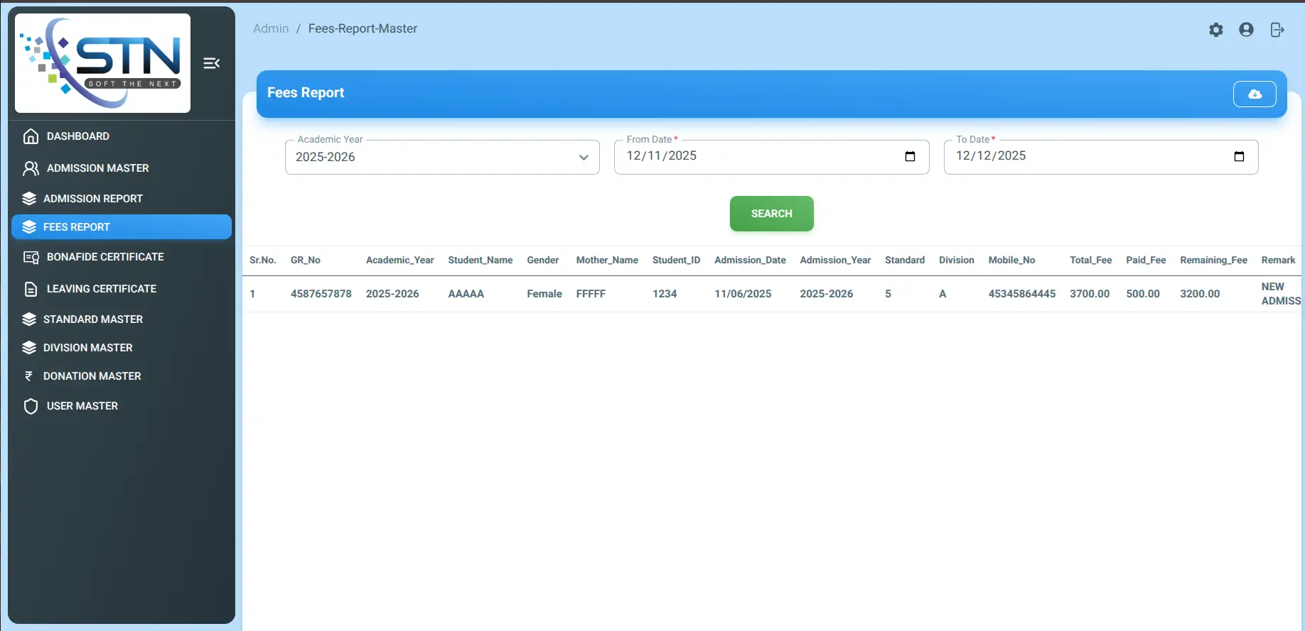1305x631 pixels.
Task: Click the settings gear icon
Action: pos(1216,30)
